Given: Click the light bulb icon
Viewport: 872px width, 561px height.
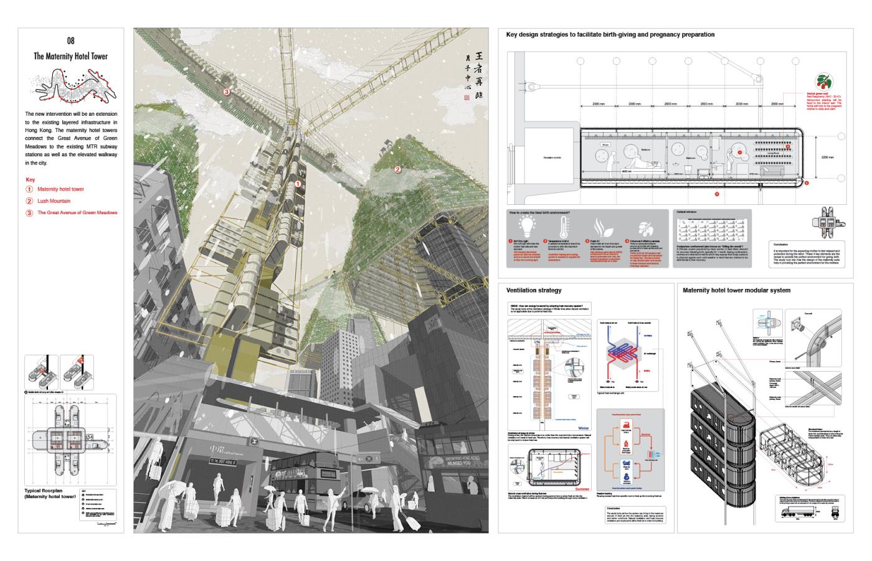Looking at the screenshot, I should point(528,226).
